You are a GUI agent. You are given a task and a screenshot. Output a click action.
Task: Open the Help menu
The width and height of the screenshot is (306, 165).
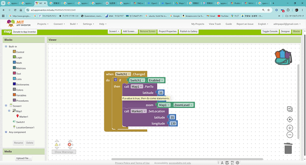point(102,24)
